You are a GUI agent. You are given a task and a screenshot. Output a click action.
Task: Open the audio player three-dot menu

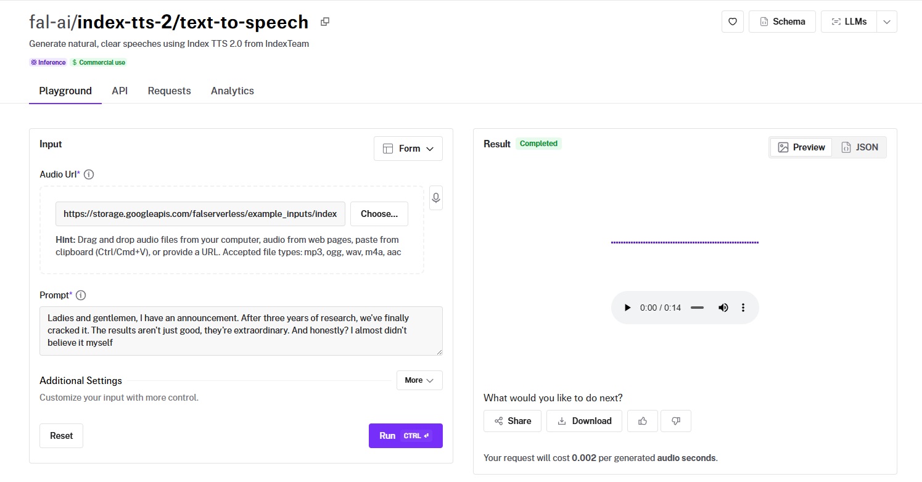coord(743,308)
